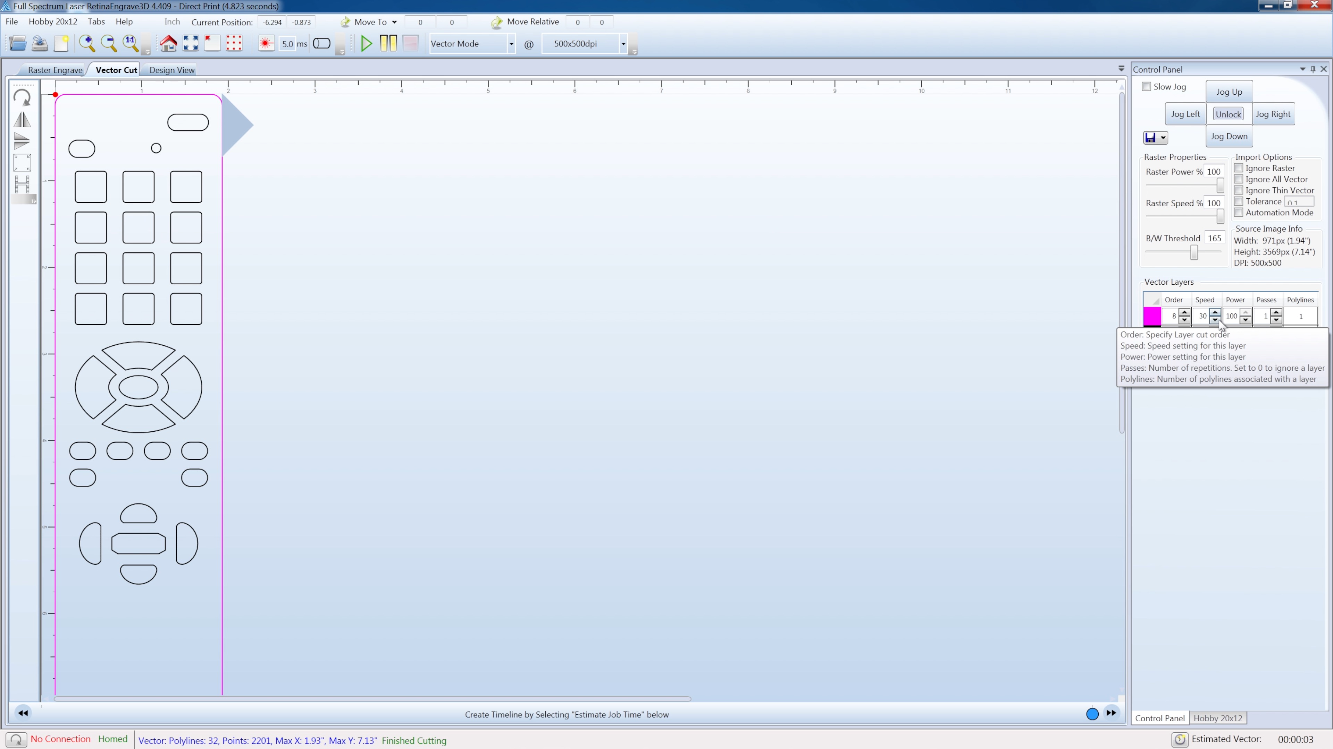Screen dimensions: 1333x749
Task: Click the home laser head icon
Action: (168, 43)
